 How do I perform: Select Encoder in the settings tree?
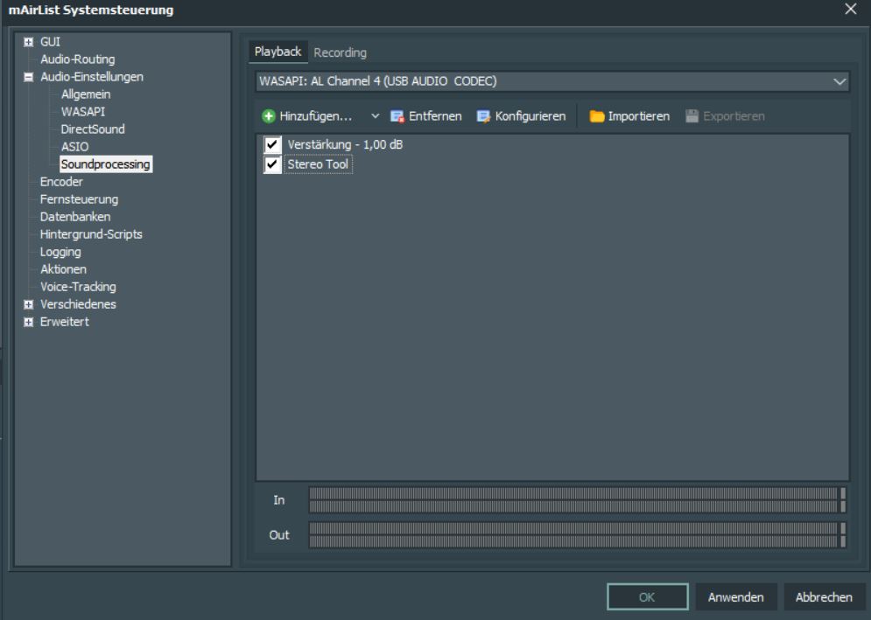[x=61, y=182]
